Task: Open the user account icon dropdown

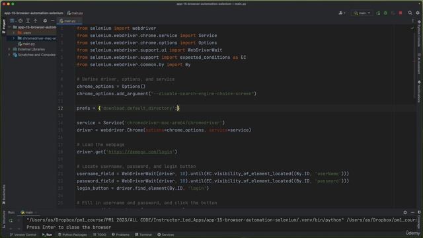Action: [x=342, y=13]
